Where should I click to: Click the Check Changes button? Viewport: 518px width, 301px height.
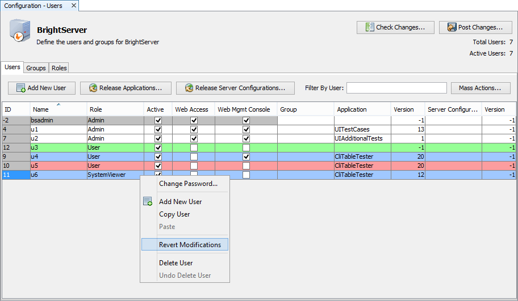point(395,27)
